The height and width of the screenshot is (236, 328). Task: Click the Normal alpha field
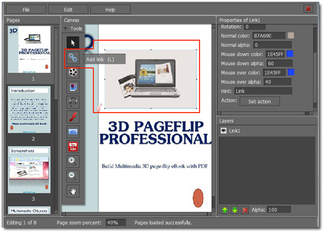pyautogui.click(x=273, y=45)
